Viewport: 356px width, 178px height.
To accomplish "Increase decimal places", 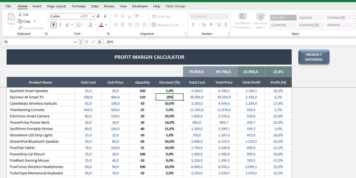I will tap(218, 25).
